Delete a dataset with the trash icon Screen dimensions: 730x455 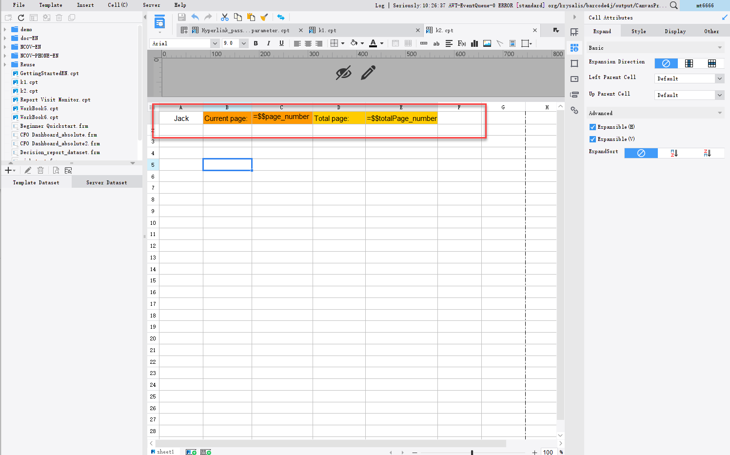[x=40, y=170]
